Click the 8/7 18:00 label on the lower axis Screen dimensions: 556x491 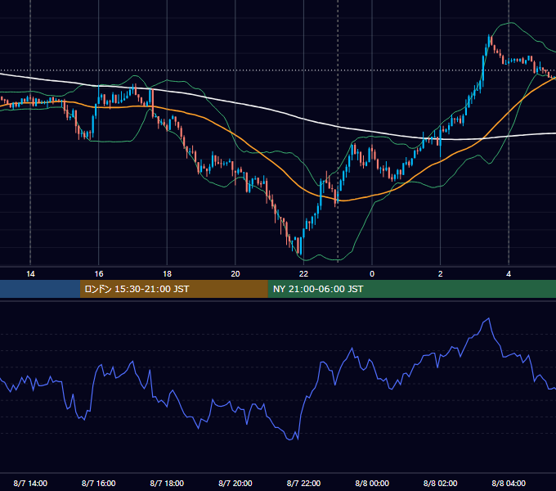[x=167, y=483]
